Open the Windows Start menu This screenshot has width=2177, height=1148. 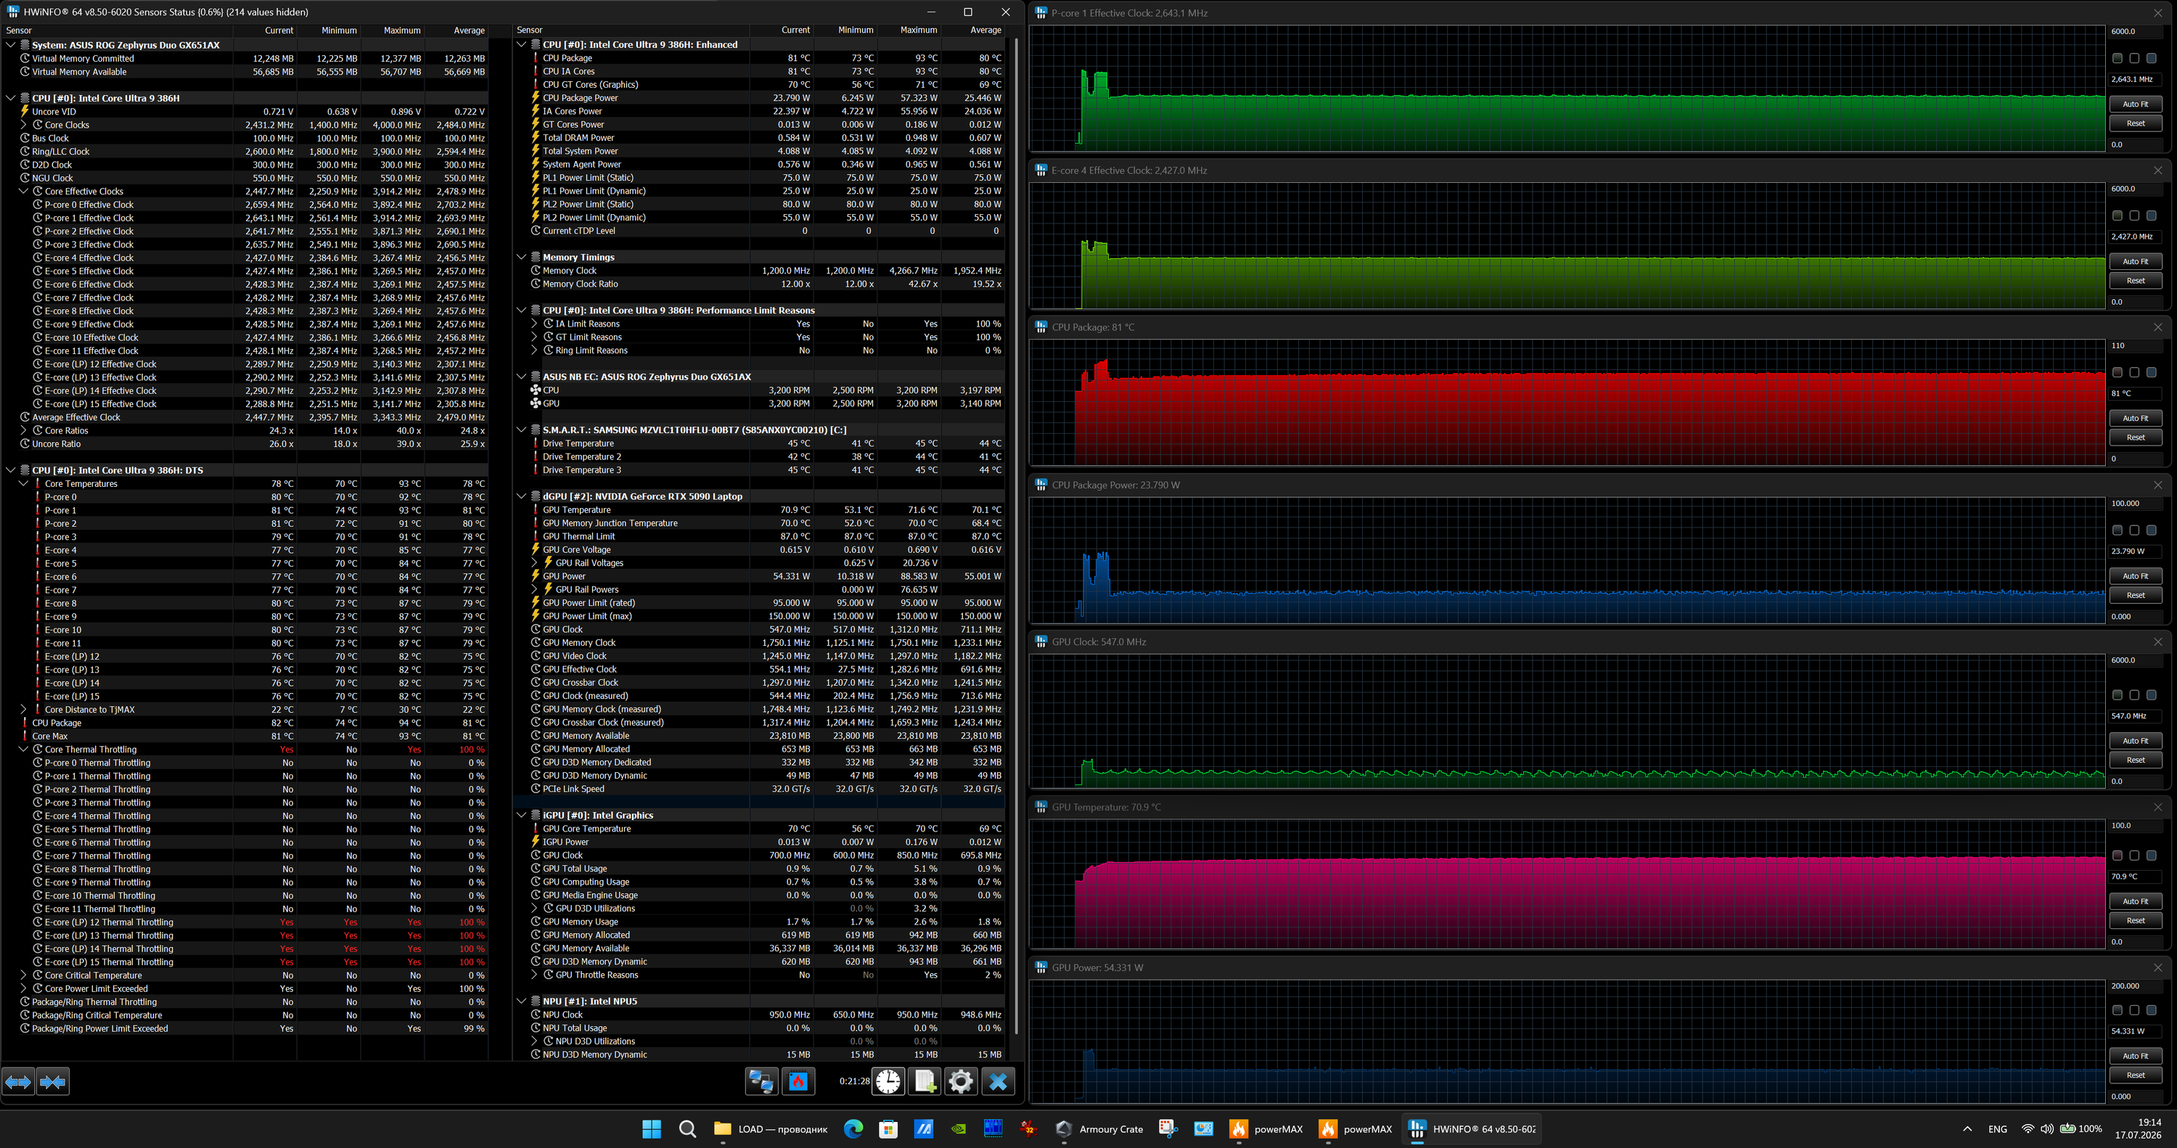pos(652,1128)
